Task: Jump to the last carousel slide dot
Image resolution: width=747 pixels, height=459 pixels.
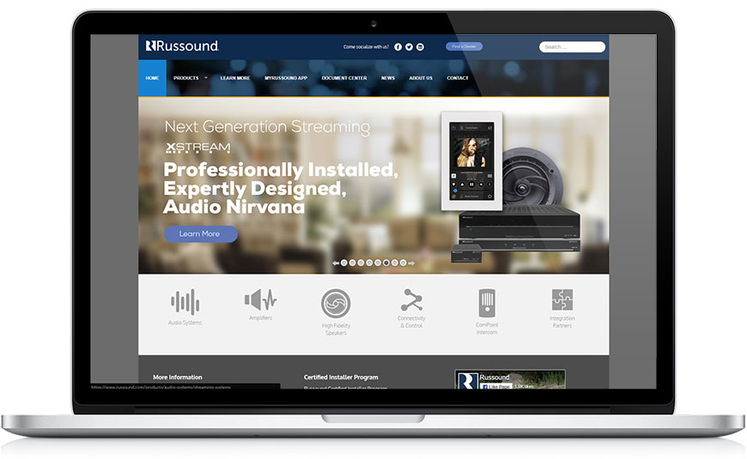Action: click(x=403, y=263)
